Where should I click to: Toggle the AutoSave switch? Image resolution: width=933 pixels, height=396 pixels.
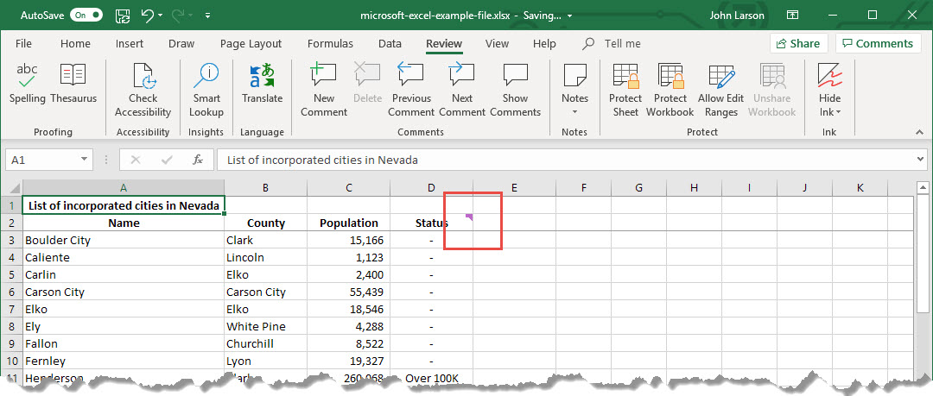(x=86, y=16)
